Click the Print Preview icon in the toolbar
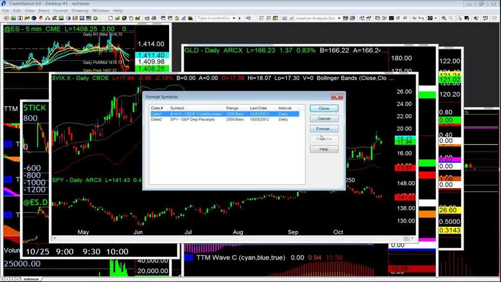This screenshot has width=501, height=282. pos(153,18)
